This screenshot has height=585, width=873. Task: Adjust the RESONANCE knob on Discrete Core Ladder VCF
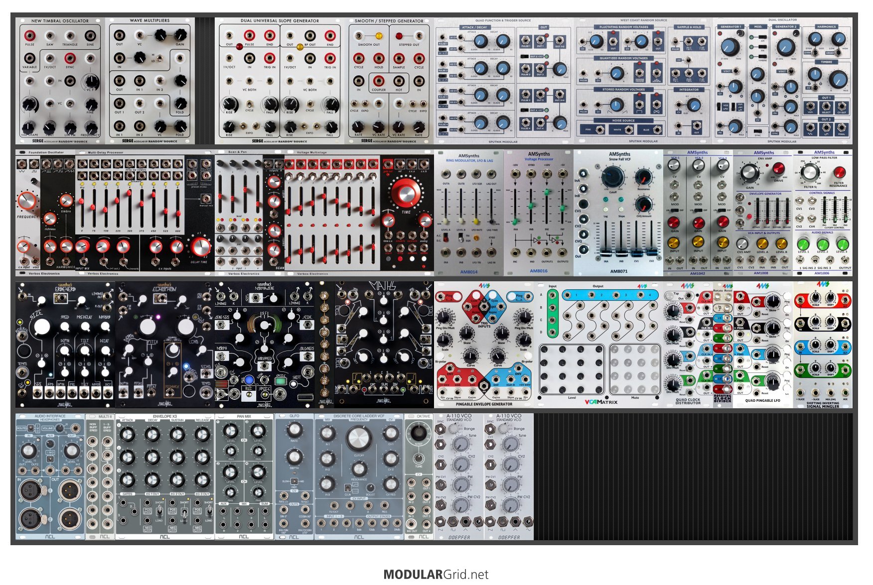359,468
